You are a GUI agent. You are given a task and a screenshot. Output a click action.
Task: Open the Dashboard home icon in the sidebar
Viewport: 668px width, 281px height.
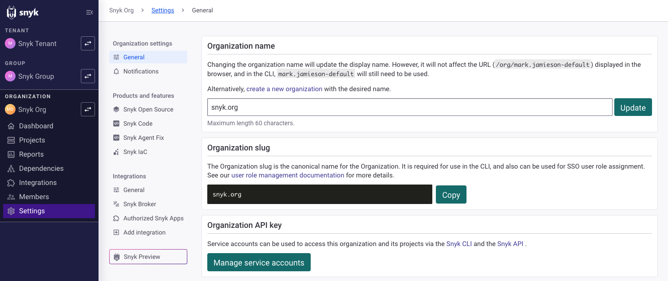12,126
